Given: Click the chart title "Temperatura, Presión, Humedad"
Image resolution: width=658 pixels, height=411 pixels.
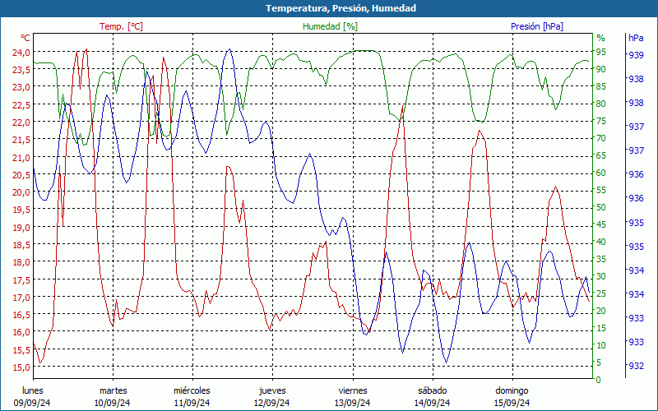Looking at the screenshot, I should [x=341, y=8].
